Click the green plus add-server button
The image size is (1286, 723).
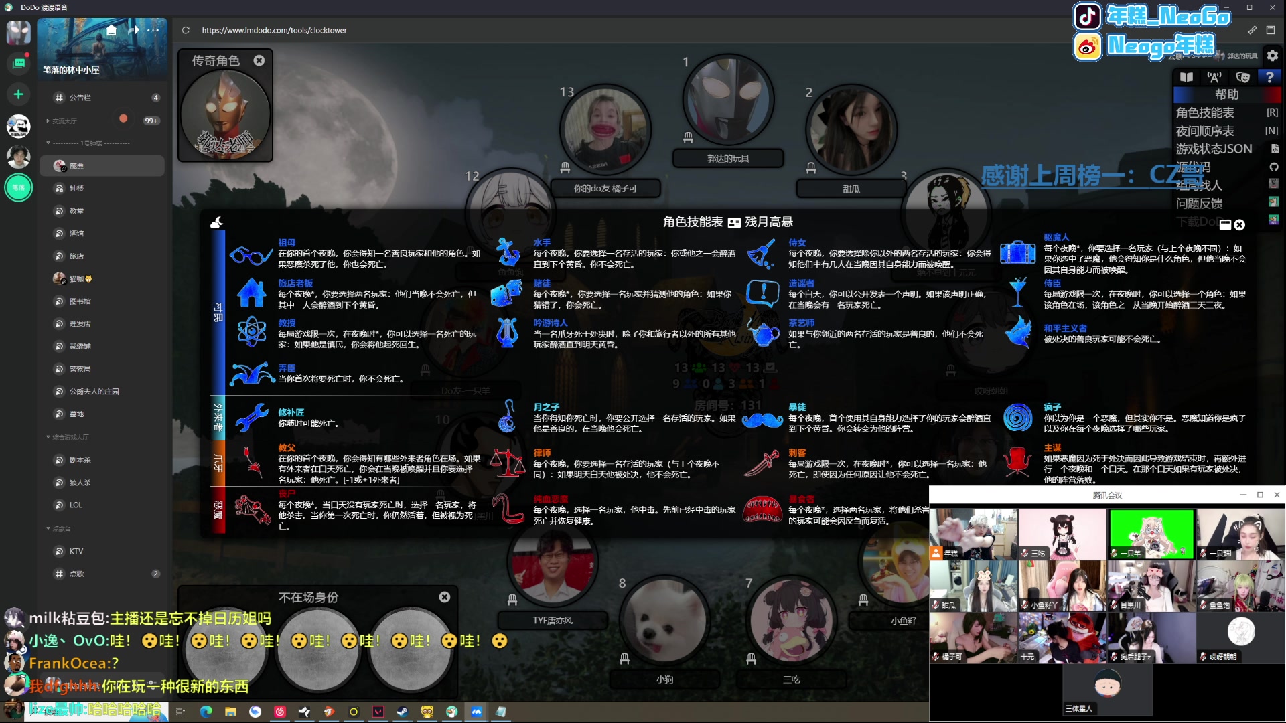pos(19,94)
